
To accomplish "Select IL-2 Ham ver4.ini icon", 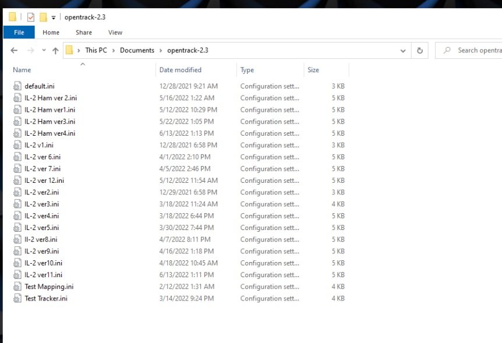I will pyautogui.click(x=17, y=133).
